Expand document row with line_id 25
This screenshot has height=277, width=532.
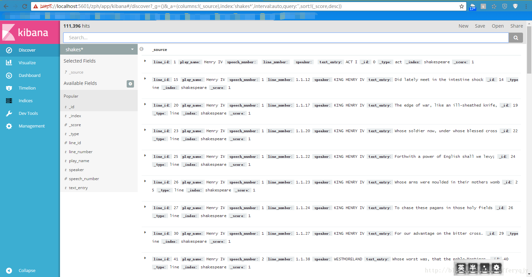(145, 155)
